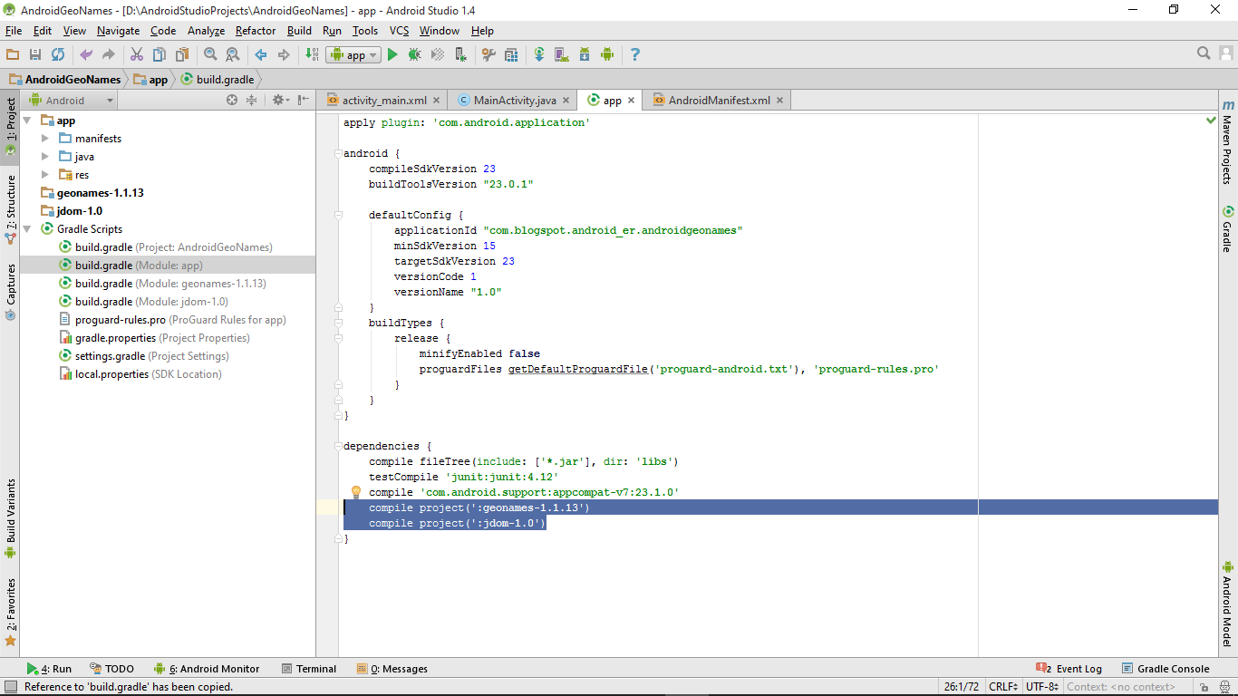Open the Help question mark icon

click(635, 54)
